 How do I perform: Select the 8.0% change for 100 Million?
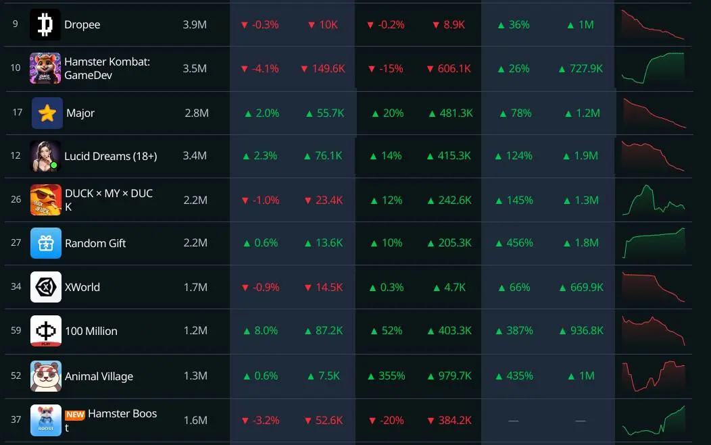coord(261,331)
